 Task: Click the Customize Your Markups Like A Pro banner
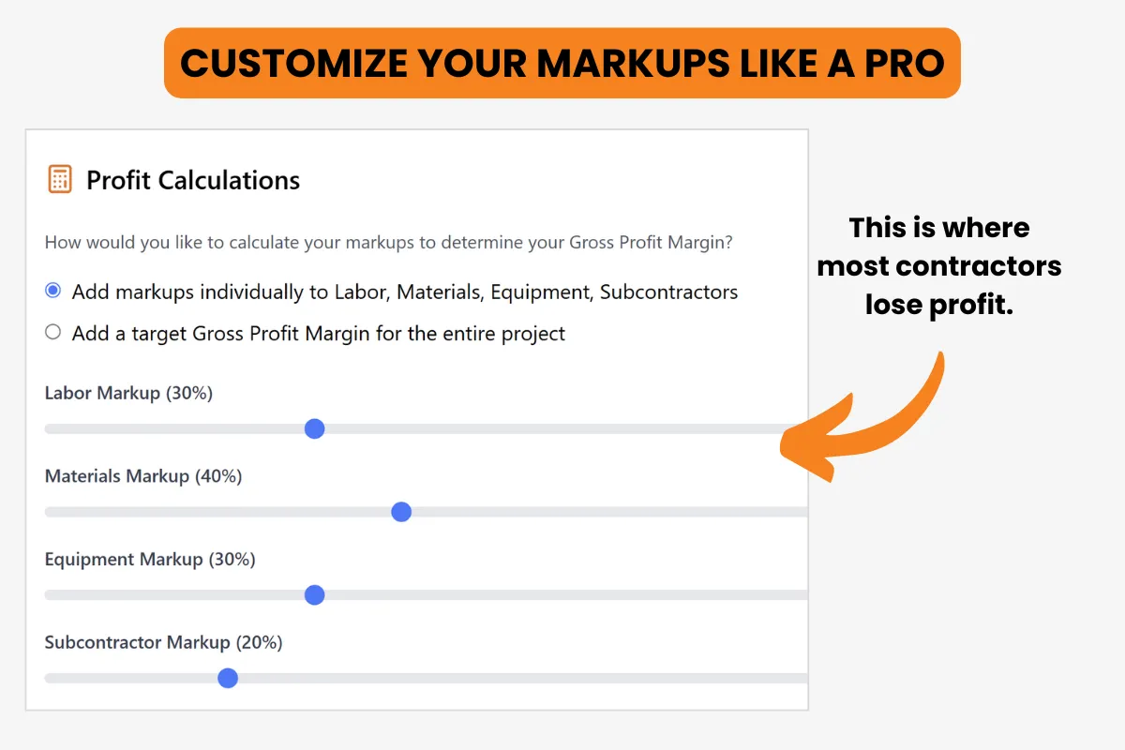coord(562,63)
